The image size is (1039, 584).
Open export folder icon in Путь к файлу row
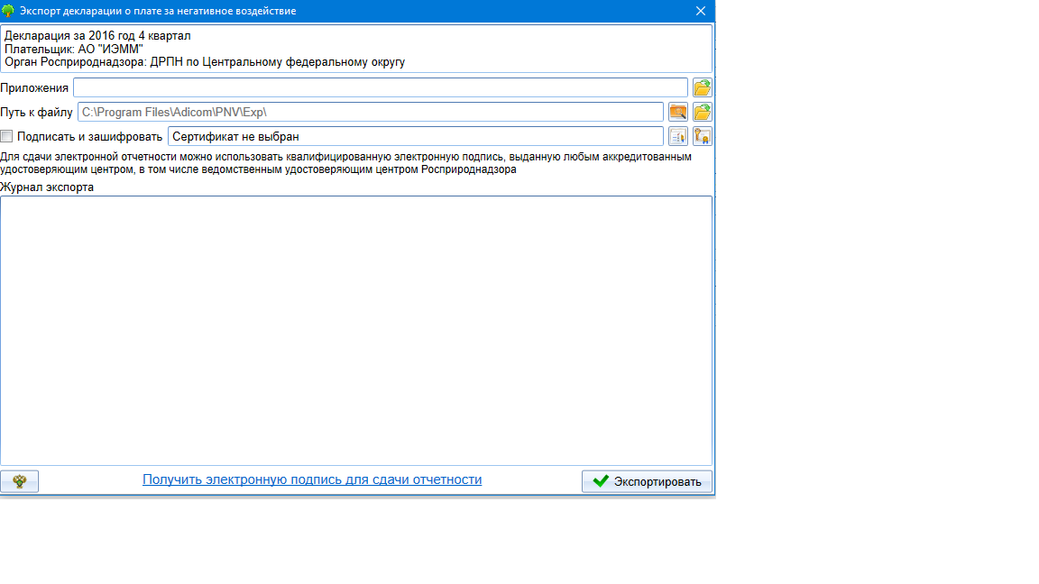(702, 112)
